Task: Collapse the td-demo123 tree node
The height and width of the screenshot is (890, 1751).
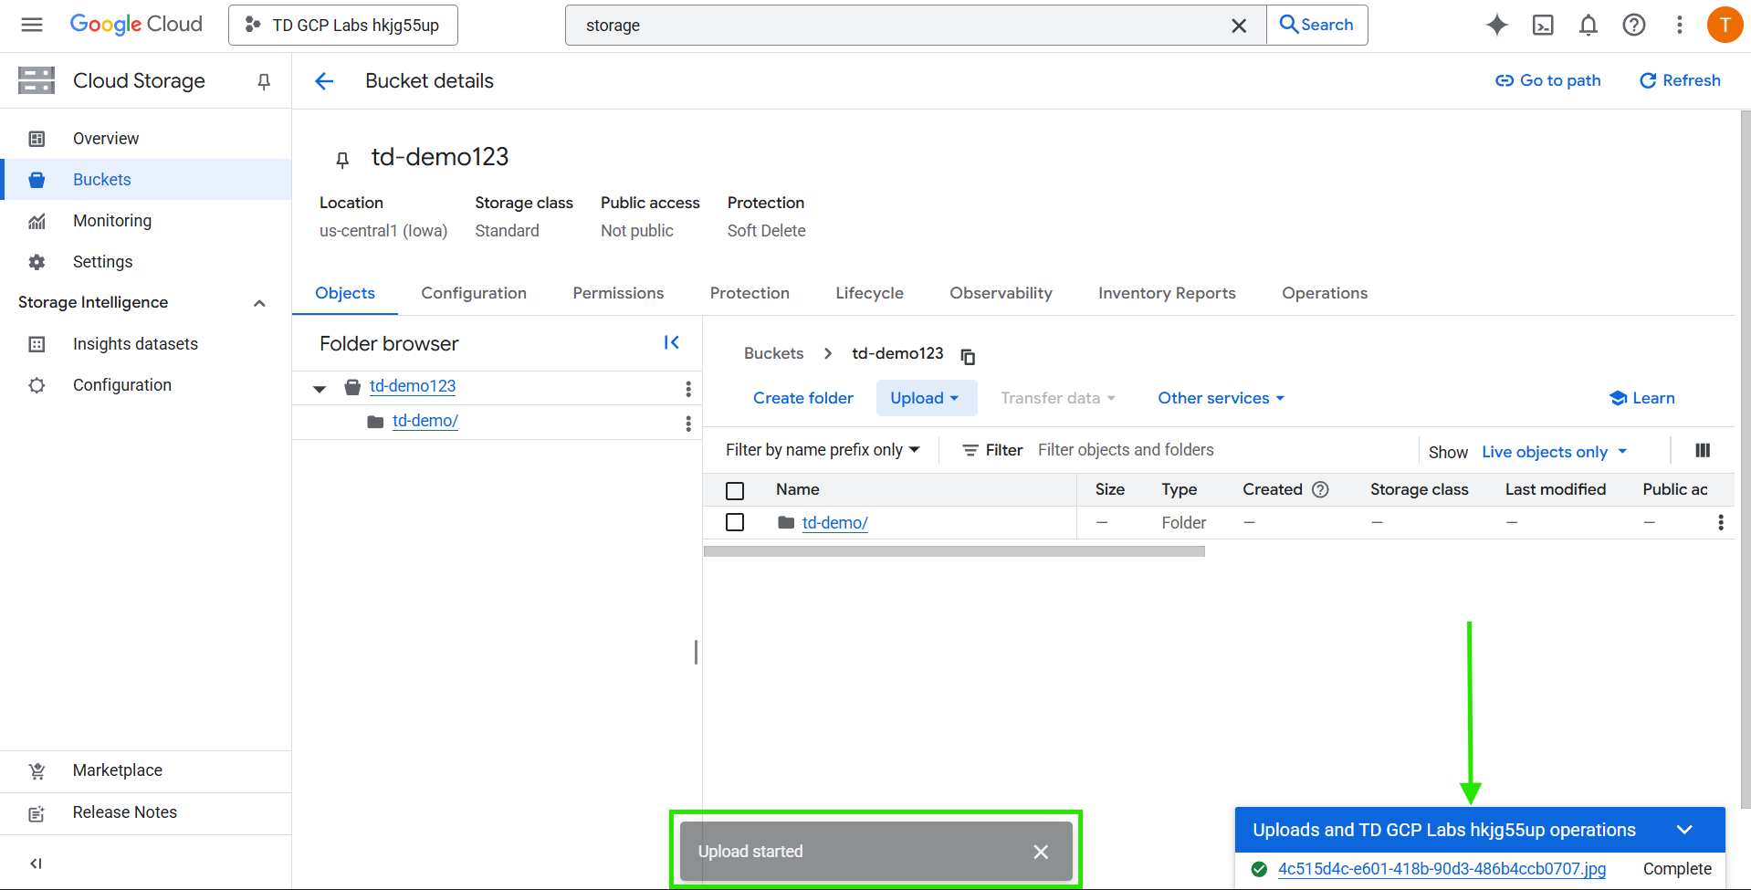Action: pyautogui.click(x=320, y=389)
